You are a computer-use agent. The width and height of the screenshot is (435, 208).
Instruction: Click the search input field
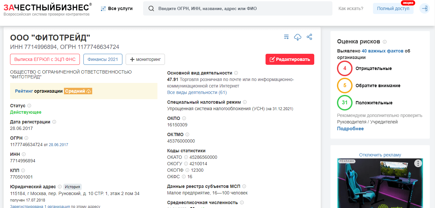pos(238,8)
